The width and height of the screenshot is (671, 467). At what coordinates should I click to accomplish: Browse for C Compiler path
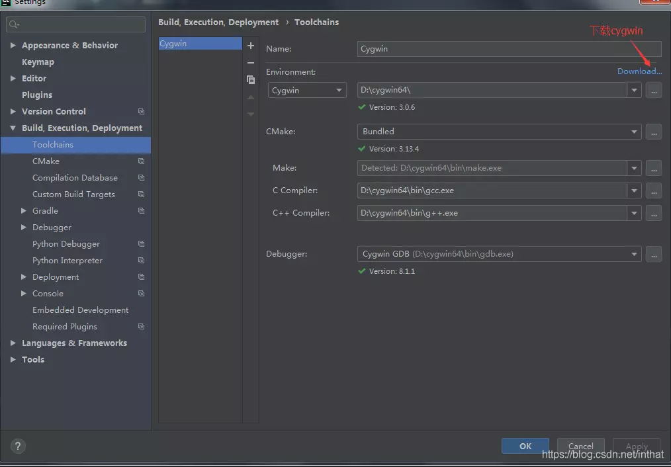(x=653, y=191)
